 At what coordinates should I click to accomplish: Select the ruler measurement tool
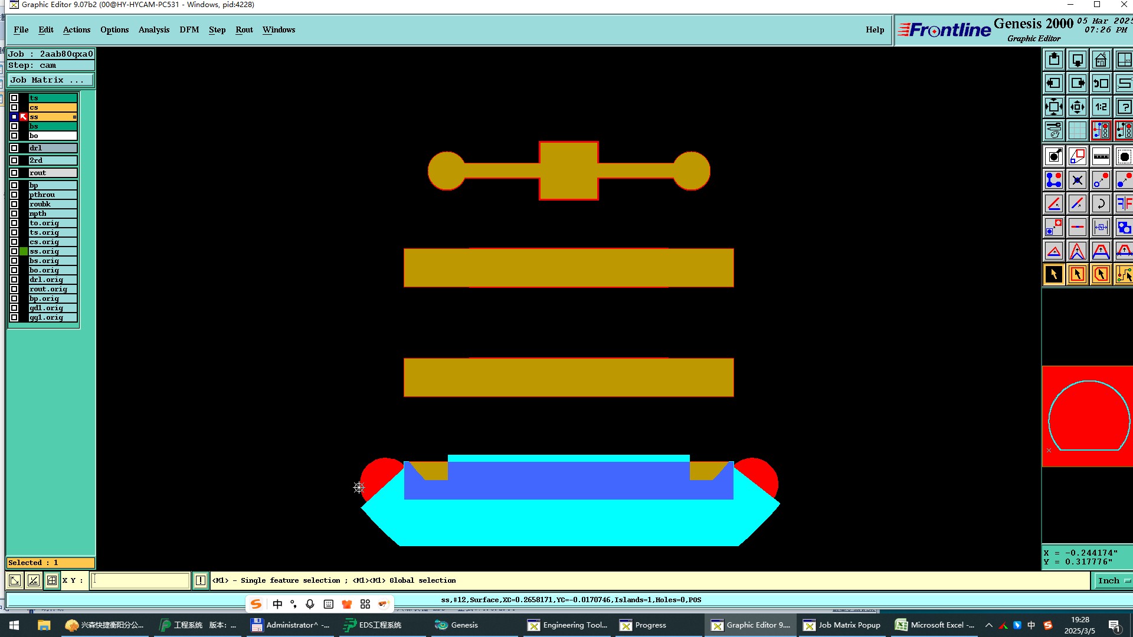[1101, 156]
